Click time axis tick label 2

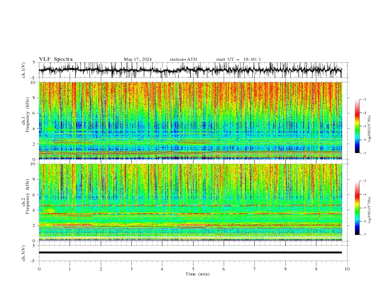[x=101, y=269]
